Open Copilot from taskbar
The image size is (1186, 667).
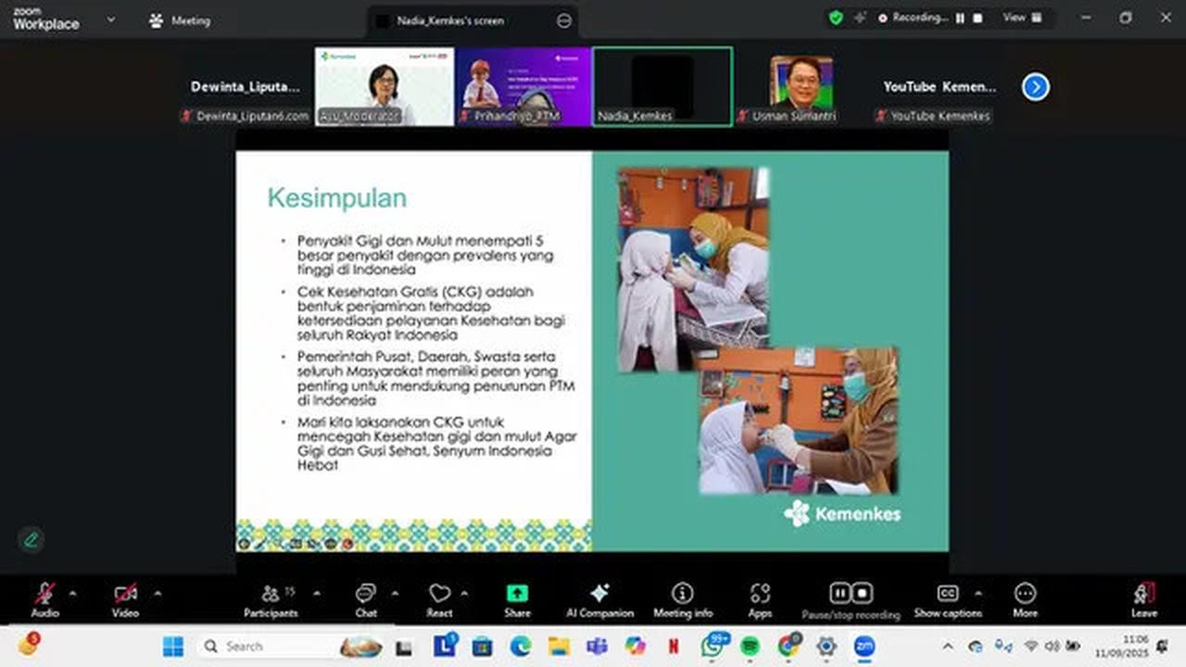point(635,646)
